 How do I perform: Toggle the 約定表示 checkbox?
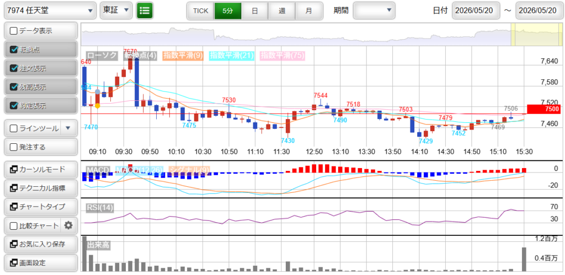(x=14, y=106)
